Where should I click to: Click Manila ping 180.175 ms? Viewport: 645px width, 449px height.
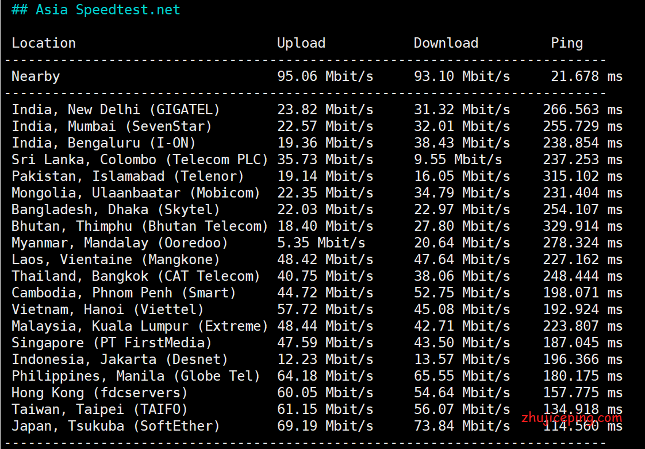(582, 376)
